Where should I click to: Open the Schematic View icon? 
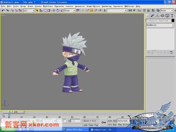coord(148,11)
